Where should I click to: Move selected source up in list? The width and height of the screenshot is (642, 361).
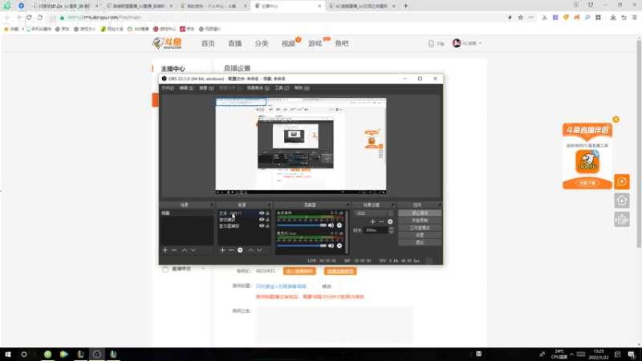[250, 249]
